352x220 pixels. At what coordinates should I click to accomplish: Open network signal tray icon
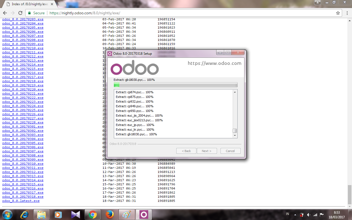coord(315,215)
